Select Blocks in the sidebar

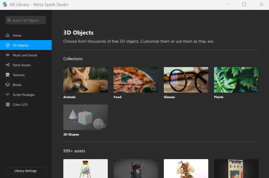[17, 84]
